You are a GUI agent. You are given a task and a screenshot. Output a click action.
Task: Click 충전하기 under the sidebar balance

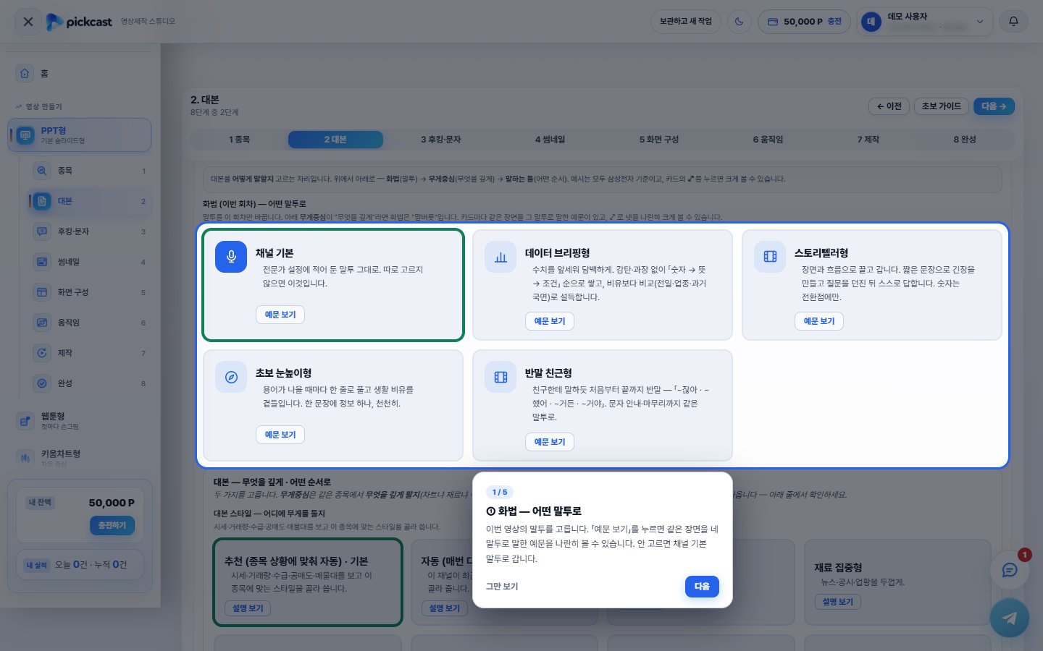tap(112, 525)
